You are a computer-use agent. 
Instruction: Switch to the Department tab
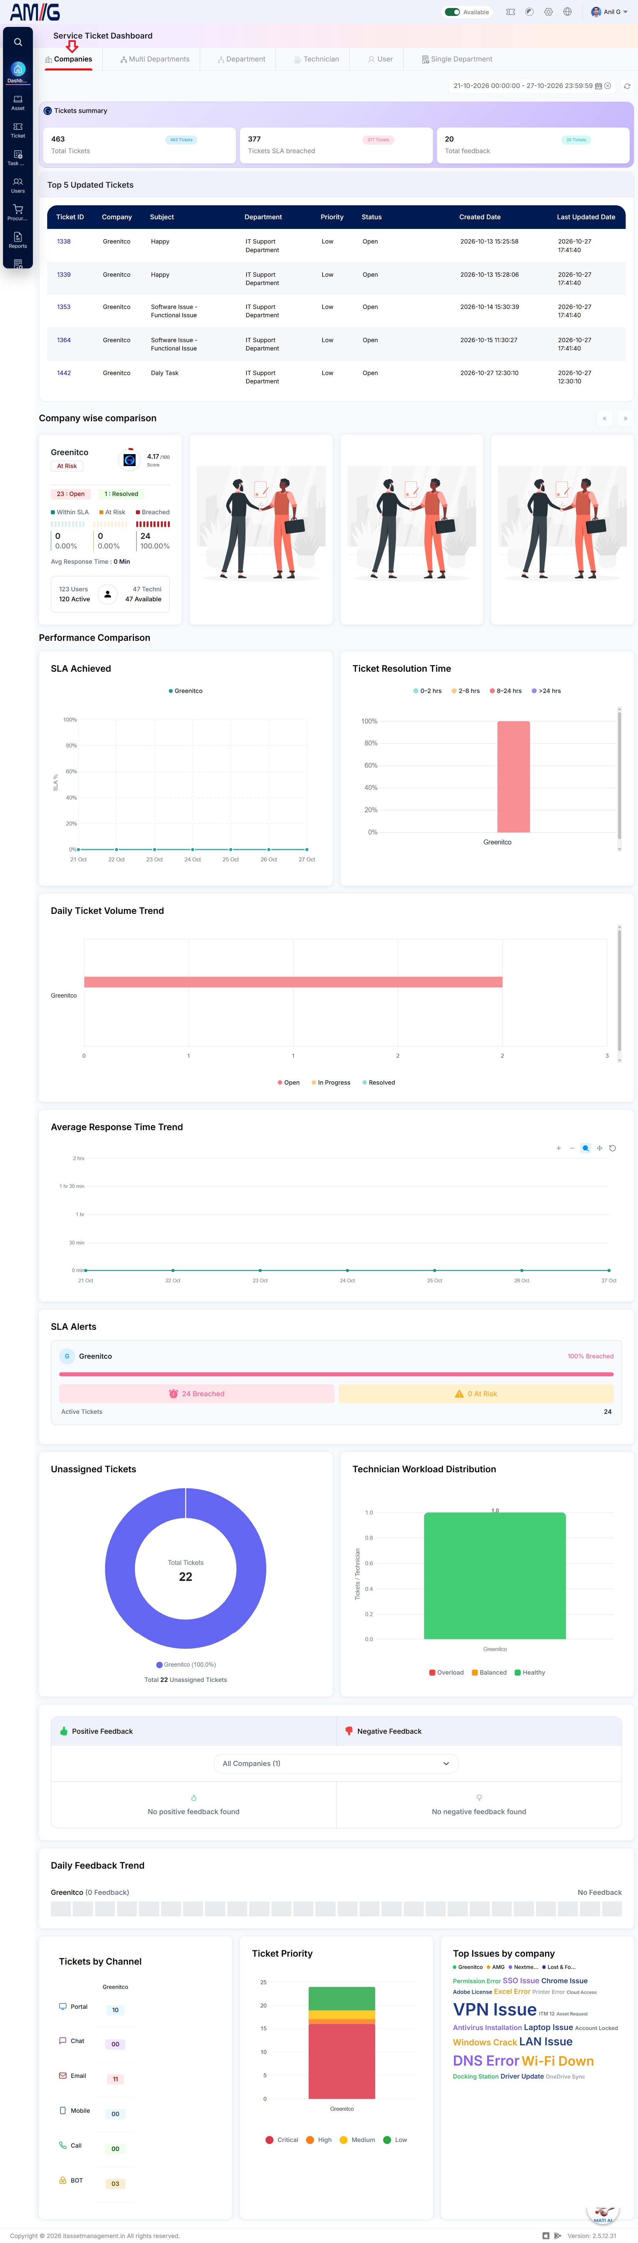241,59
